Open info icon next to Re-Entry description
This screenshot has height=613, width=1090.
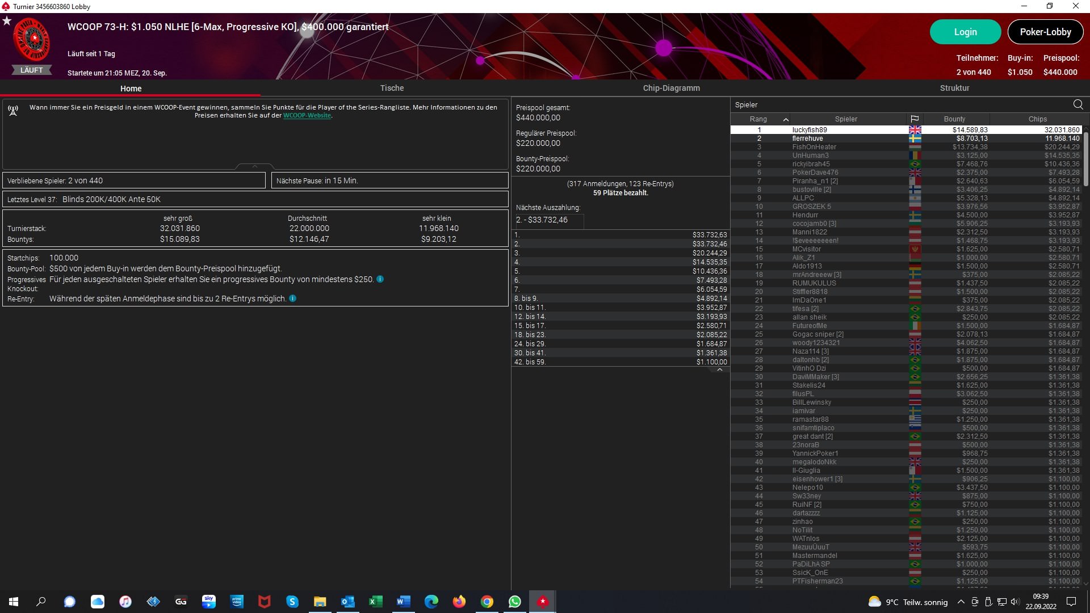click(x=292, y=299)
